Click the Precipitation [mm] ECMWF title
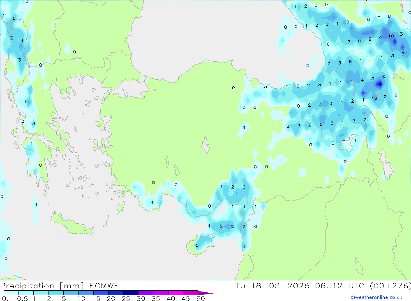The image size is (411, 301). coord(60,285)
